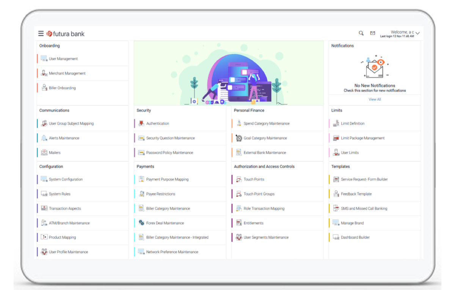Open the hamburger menu icon

point(41,34)
